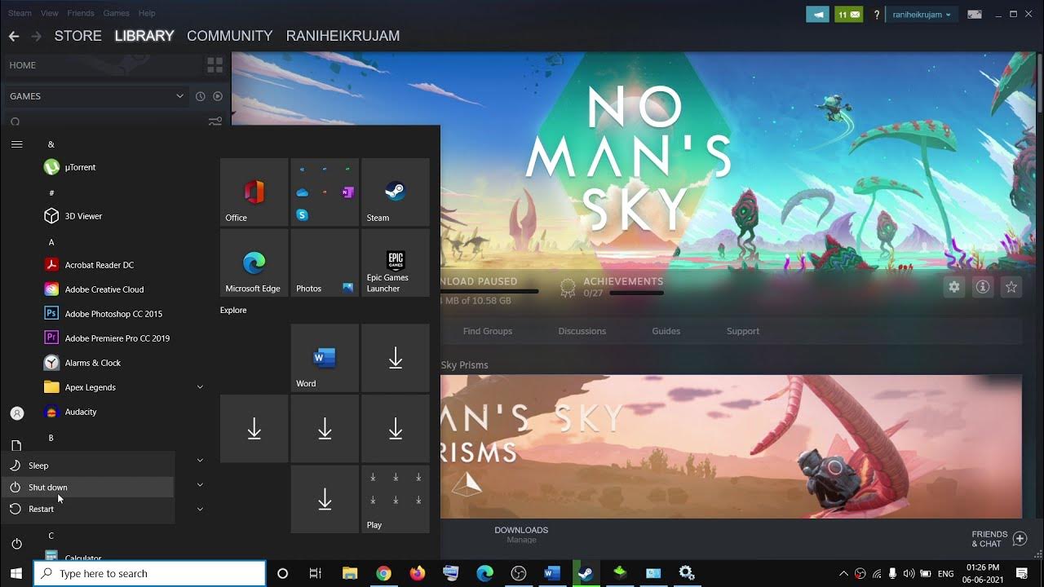Open the Find Groups link

pyautogui.click(x=488, y=331)
